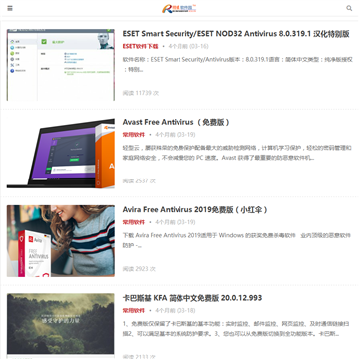Click the ESET description starting 软件名称
The height and width of the screenshot is (359, 359).
(237, 65)
